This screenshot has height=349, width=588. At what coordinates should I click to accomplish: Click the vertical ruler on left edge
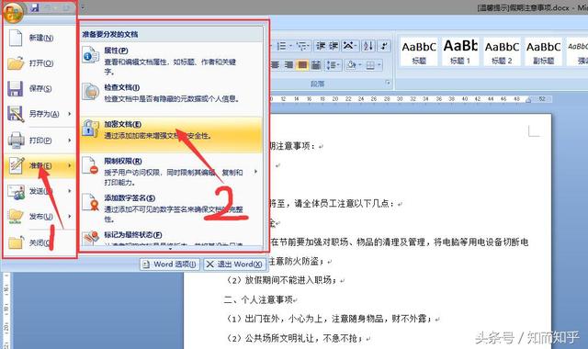click(6, 310)
